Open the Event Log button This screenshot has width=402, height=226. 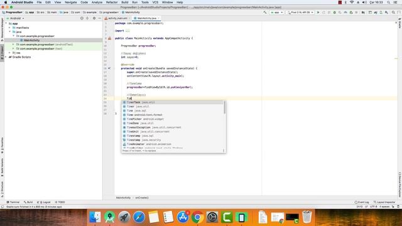362,202
